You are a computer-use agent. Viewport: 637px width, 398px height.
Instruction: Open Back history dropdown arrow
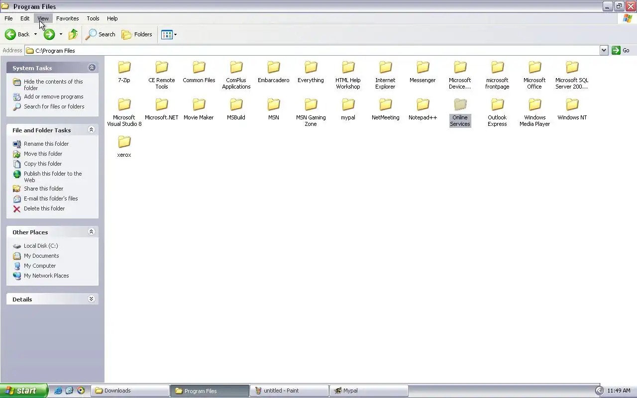(x=35, y=34)
